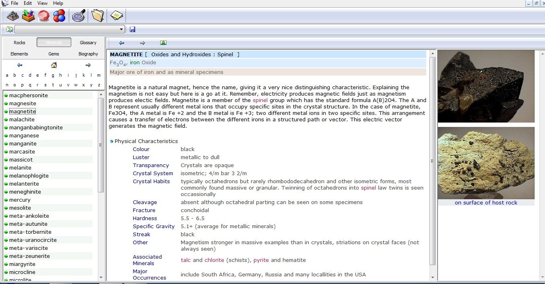The image size is (545, 284).
Task: Select macphersonite in the mineral list
Action: click(x=29, y=96)
